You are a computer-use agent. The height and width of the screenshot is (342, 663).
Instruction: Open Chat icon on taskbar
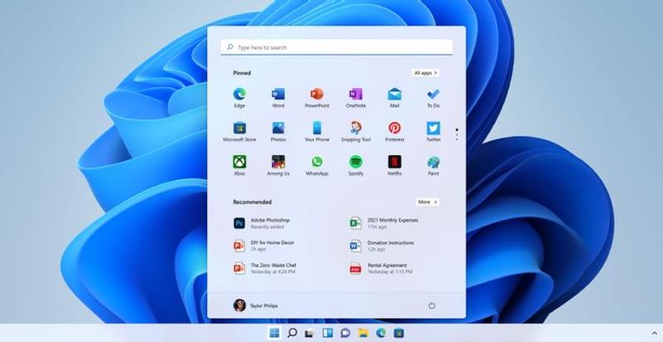coord(345,333)
